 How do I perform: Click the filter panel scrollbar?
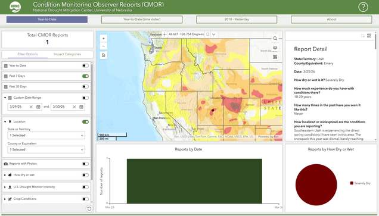tap(92, 122)
